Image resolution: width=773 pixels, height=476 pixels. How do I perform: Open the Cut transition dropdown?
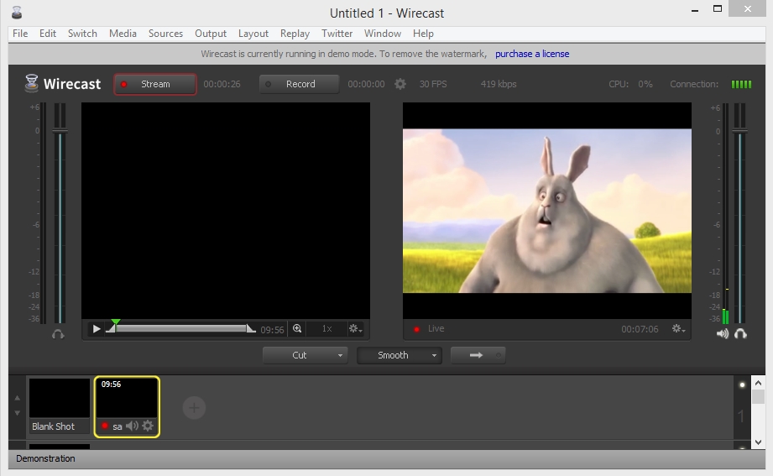306,355
